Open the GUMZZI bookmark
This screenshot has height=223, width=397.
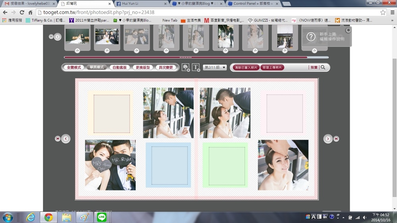[x=268, y=20]
